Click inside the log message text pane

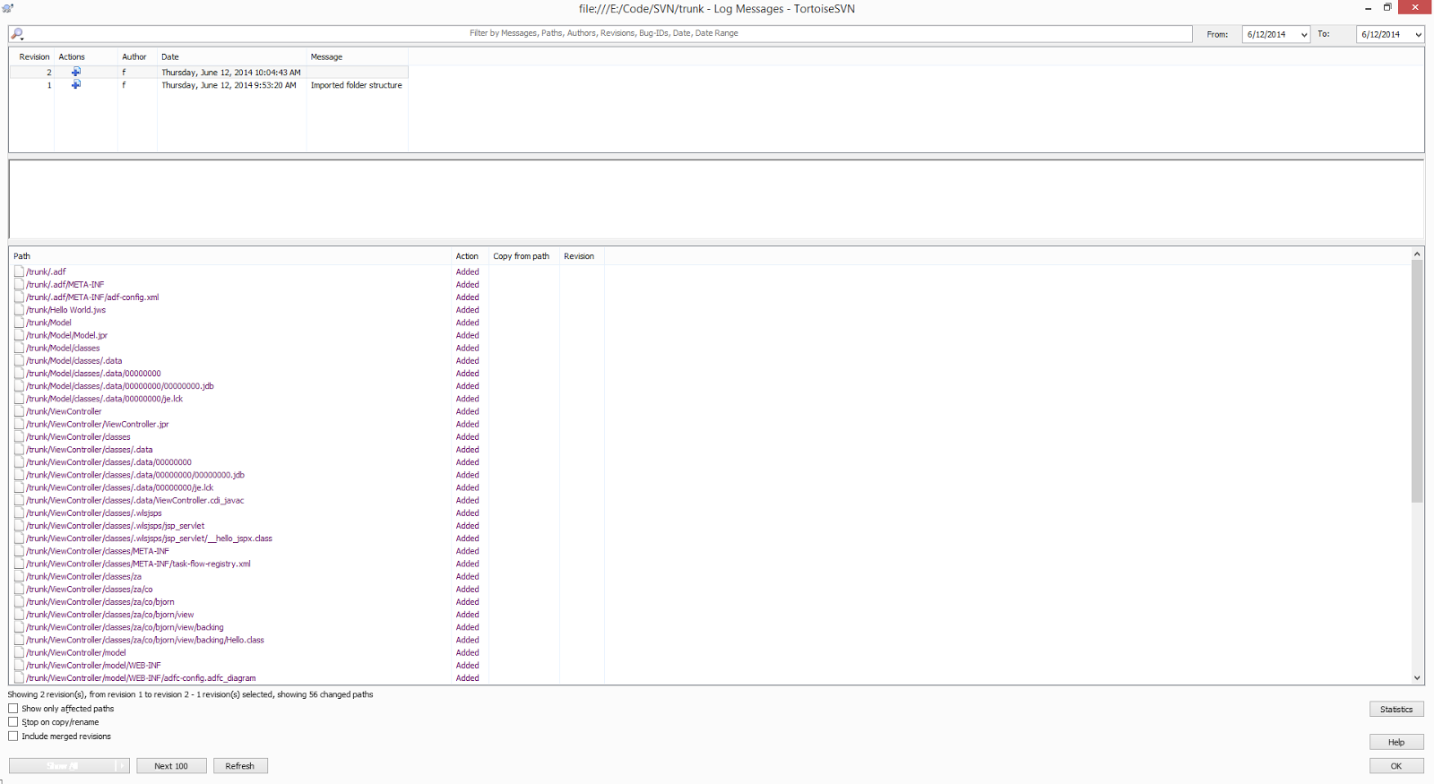coord(716,199)
